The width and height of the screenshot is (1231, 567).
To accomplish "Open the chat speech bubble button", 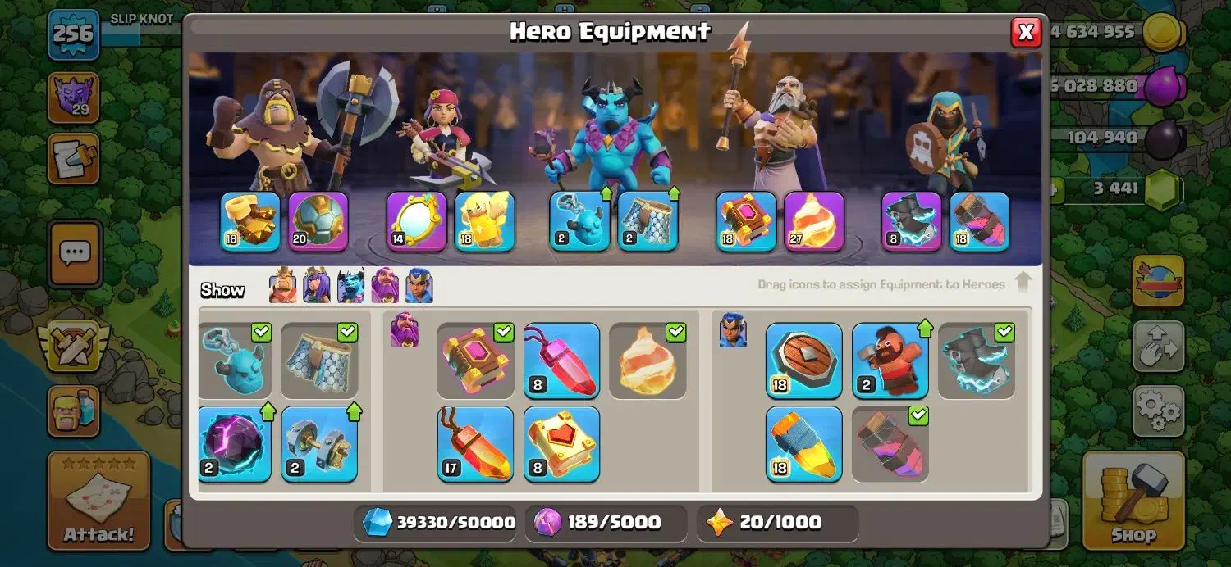I will (x=75, y=253).
